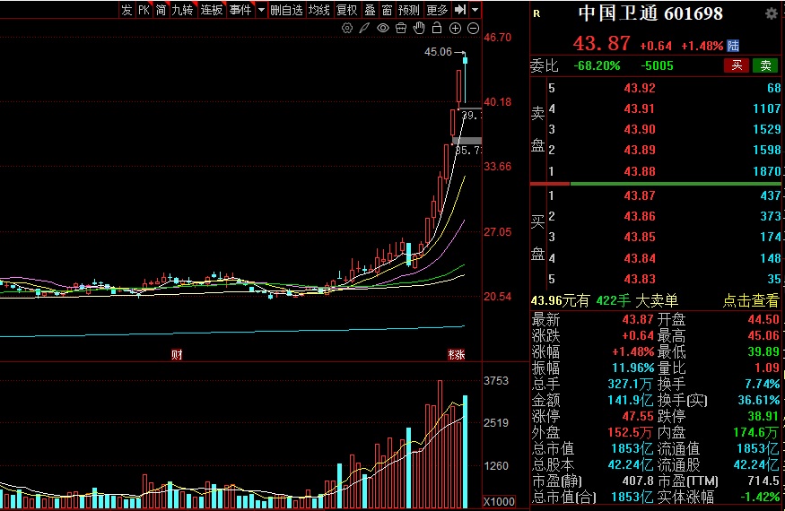Click the skip-to-end arrow icon

(459, 10)
